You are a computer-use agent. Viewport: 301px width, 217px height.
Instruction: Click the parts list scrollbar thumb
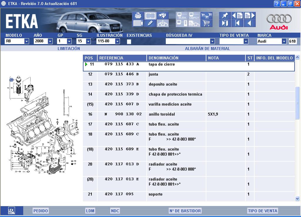(x=297, y=103)
